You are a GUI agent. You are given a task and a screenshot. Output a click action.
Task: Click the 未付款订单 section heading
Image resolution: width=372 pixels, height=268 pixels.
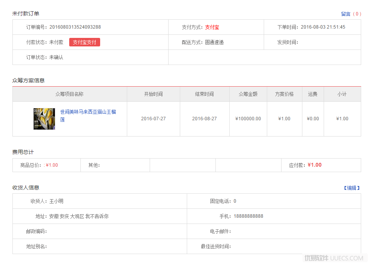(26, 14)
